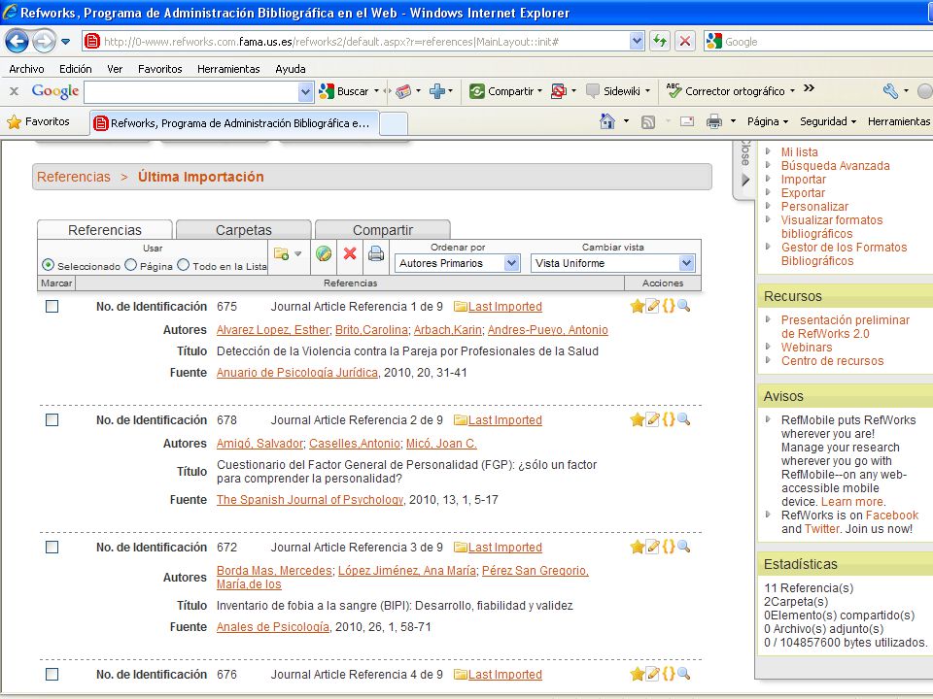Screen dimensions: 933x699
Task: Open the 'Ordenar por' Autores Primarios dropdown
Action: pyautogui.click(x=458, y=263)
